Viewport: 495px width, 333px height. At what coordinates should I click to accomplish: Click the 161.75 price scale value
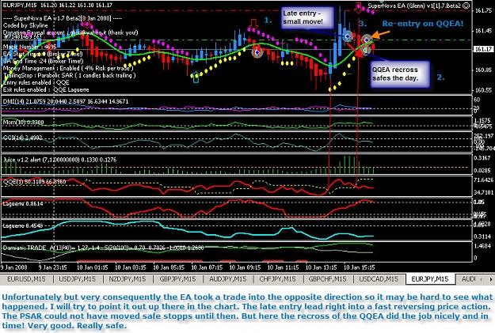point(483,10)
